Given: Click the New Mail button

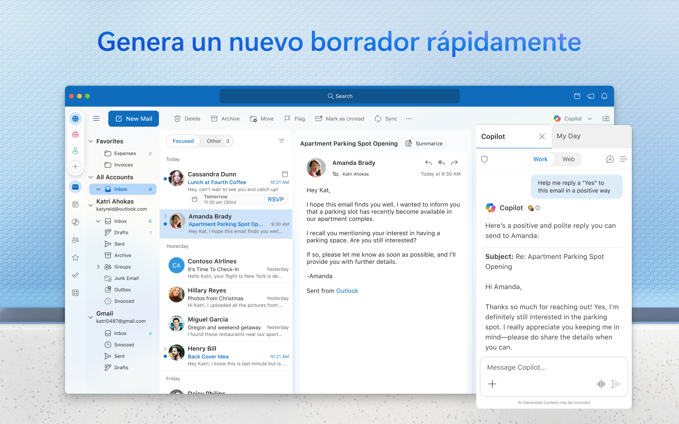Looking at the screenshot, I should click(x=134, y=119).
